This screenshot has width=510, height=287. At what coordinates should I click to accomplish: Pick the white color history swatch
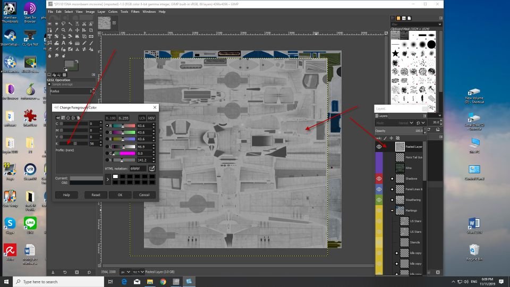pyautogui.click(x=115, y=176)
